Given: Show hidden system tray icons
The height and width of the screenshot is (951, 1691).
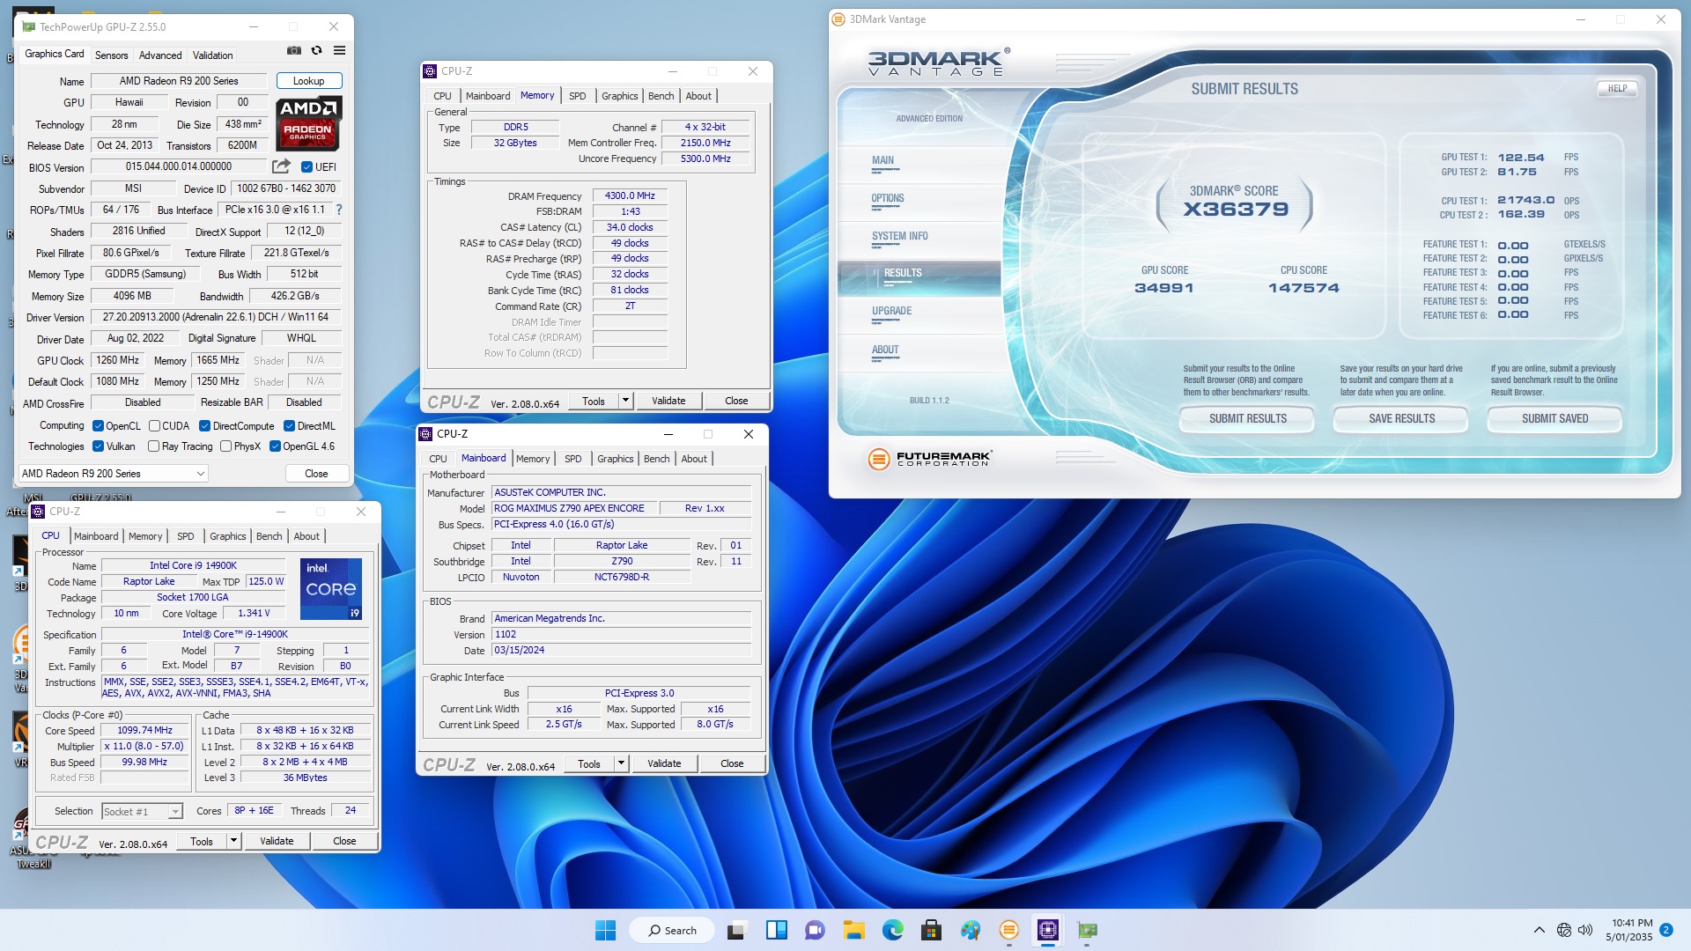Looking at the screenshot, I should pyautogui.click(x=1540, y=930).
